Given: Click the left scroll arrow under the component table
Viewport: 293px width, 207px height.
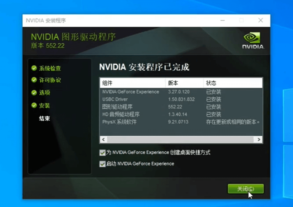Looking at the screenshot, I should pyautogui.click(x=103, y=140).
